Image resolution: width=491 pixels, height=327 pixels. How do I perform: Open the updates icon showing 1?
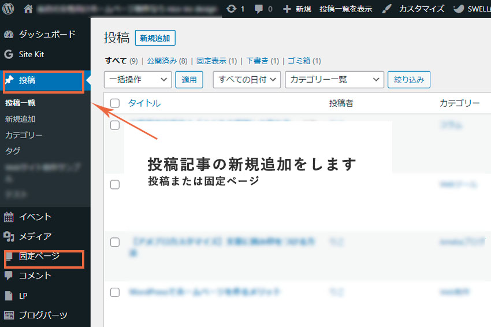point(232,9)
